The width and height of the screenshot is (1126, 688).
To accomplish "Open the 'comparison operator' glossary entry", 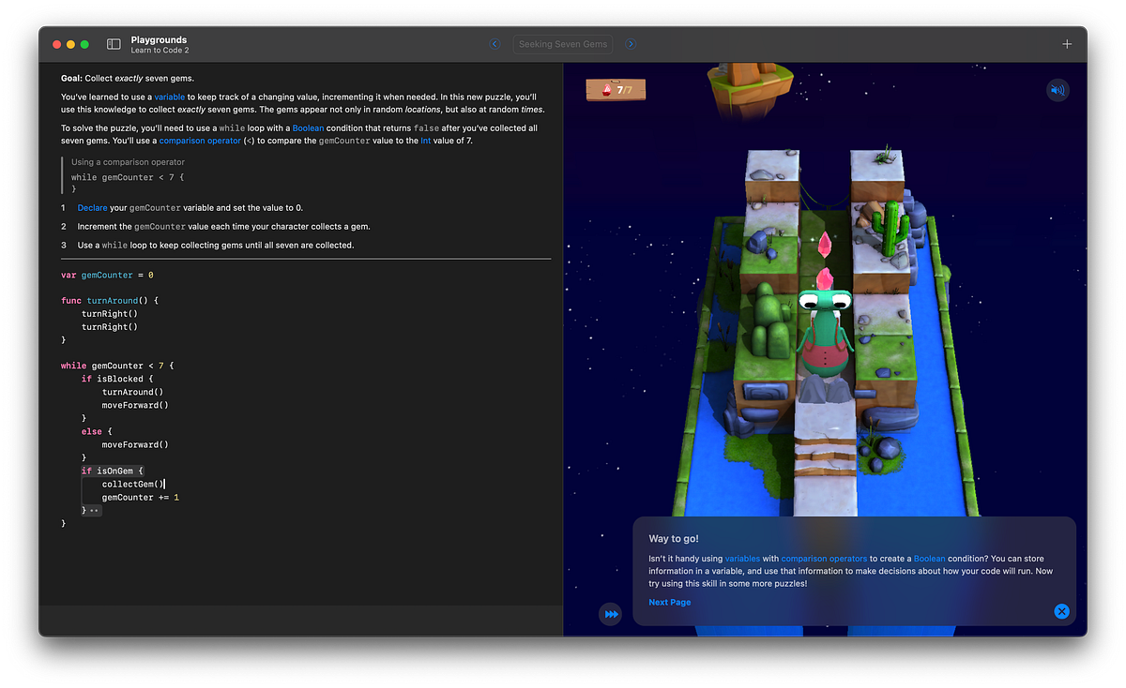I will tap(198, 141).
